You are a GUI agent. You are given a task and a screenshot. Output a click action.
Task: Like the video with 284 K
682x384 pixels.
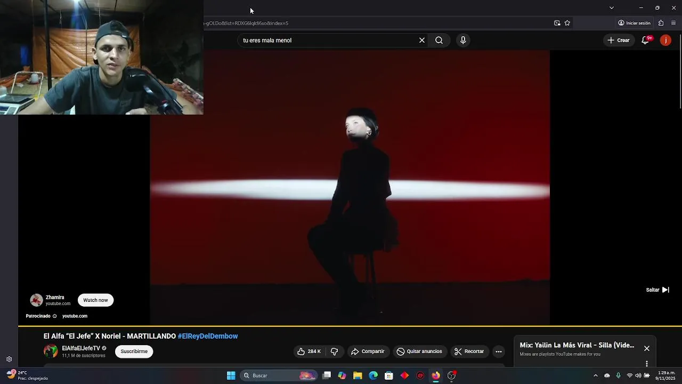309,351
